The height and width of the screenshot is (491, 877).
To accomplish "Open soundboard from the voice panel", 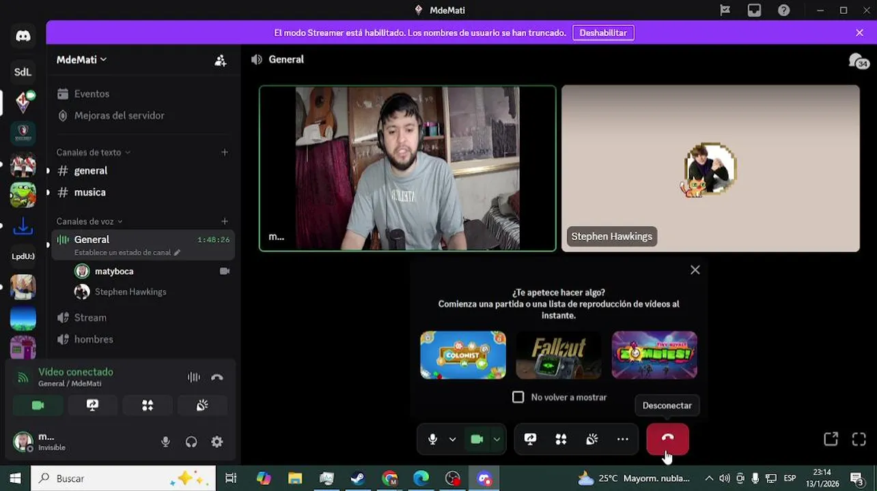I will tap(202, 405).
